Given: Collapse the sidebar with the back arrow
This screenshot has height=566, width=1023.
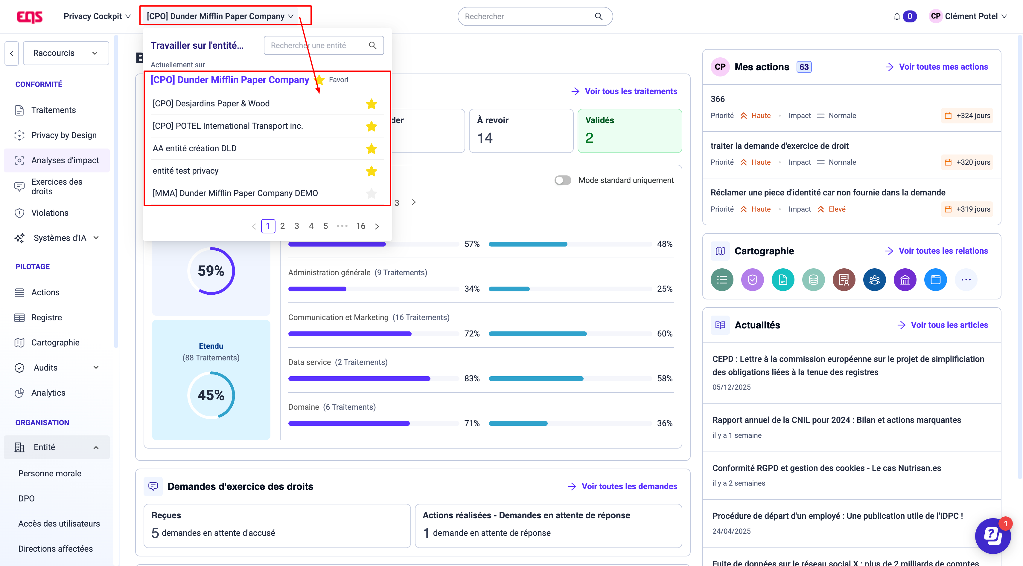Looking at the screenshot, I should tap(12, 53).
